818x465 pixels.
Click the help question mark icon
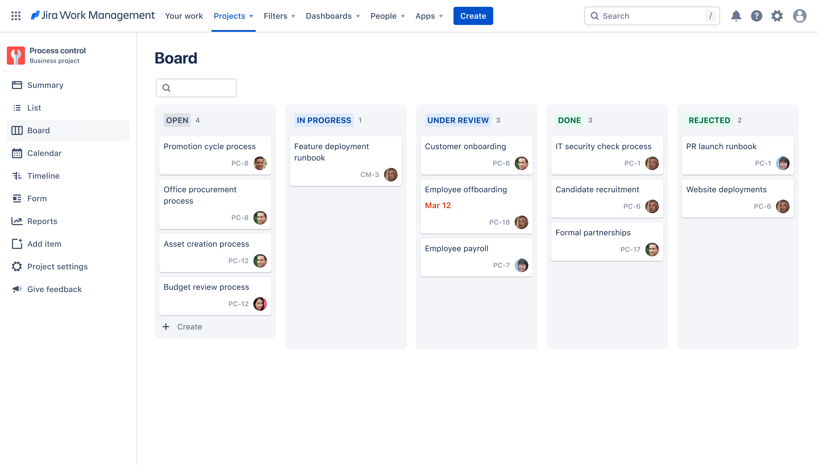pos(757,16)
